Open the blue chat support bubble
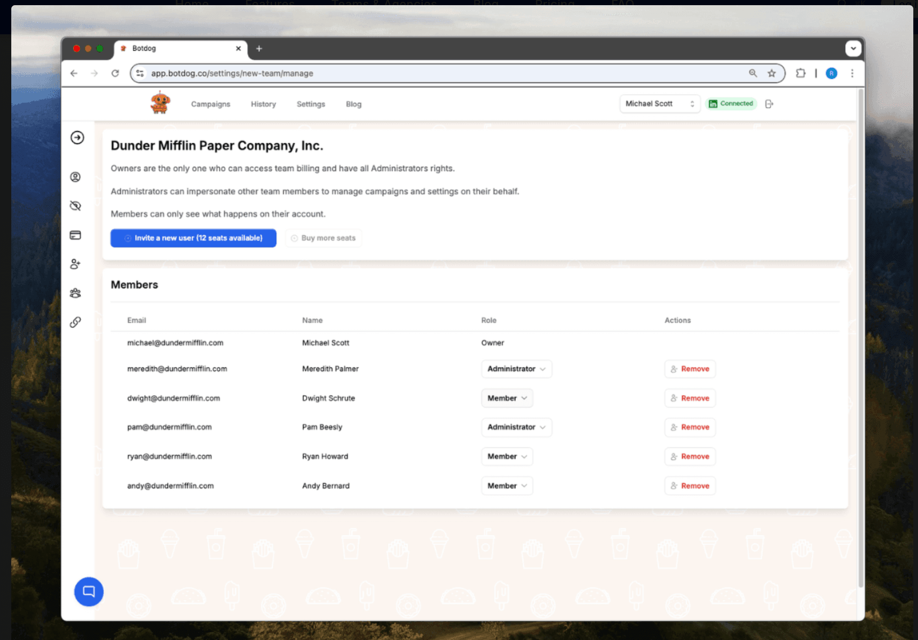 pos(89,592)
